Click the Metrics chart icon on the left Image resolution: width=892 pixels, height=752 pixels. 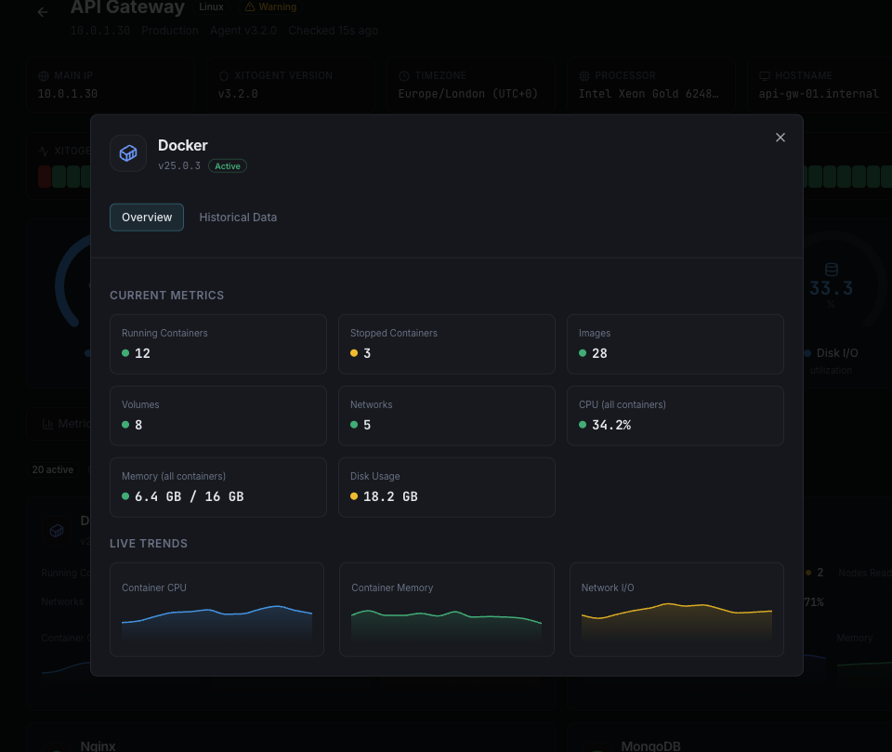[47, 423]
